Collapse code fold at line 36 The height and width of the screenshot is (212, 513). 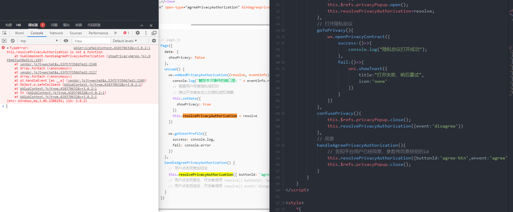point(283,37)
